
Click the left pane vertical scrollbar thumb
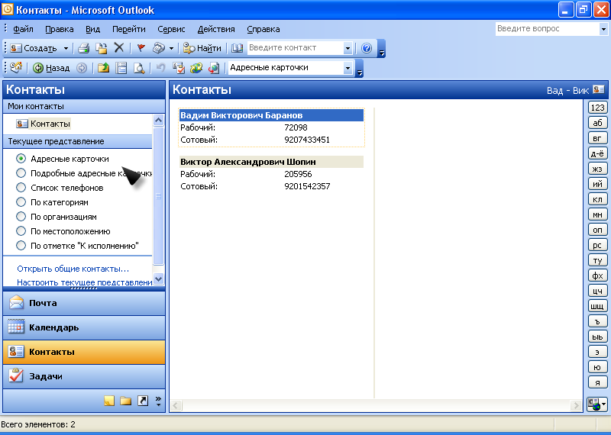[158, 196]
